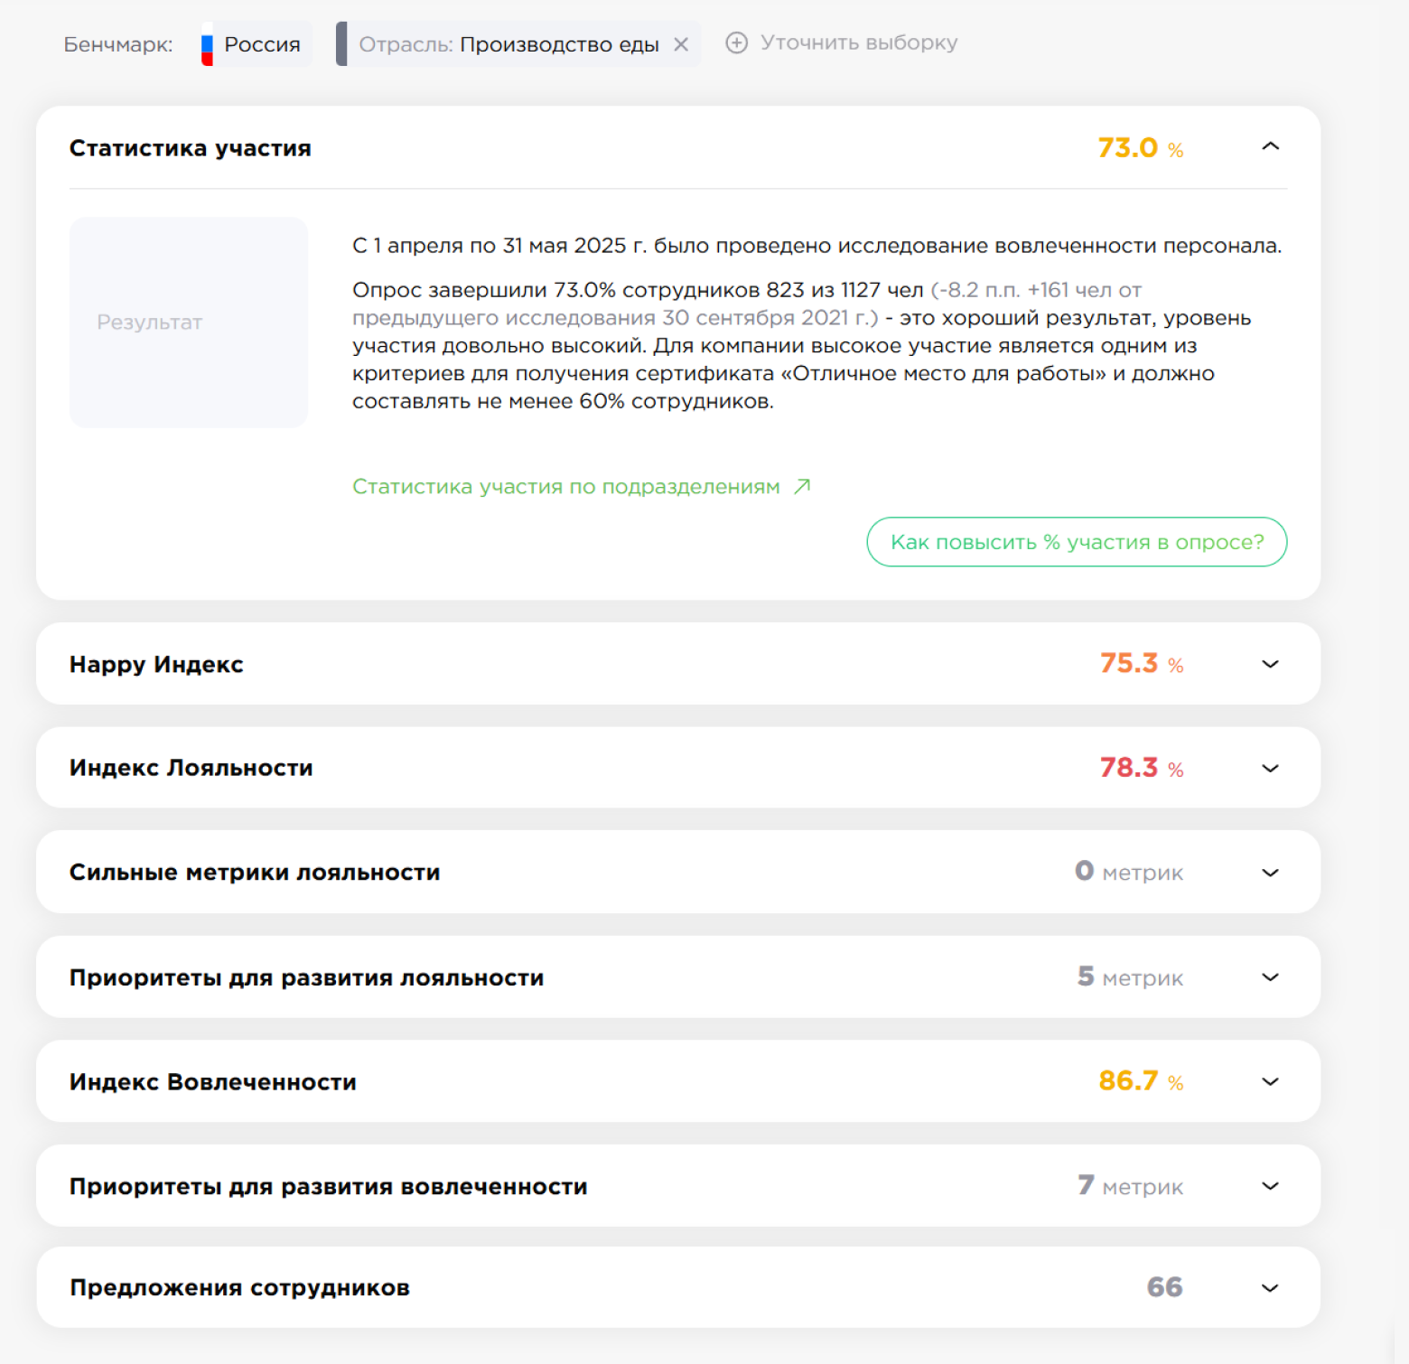Viewport: 1409px width, 1364px height.
Task: Expand the Предложения сотрудников section
Action: click(1270, 1288)
